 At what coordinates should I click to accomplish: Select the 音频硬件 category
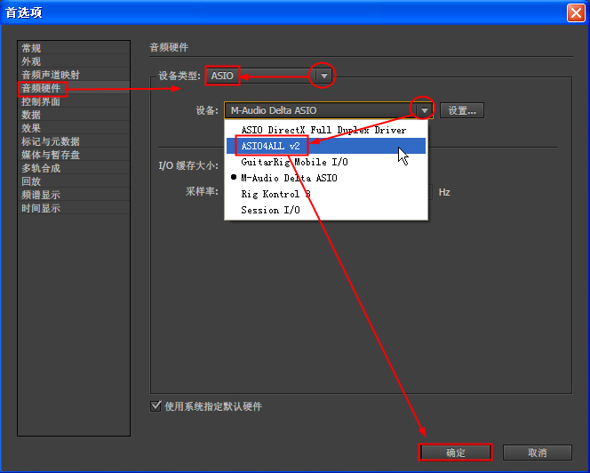coord(74,88)
